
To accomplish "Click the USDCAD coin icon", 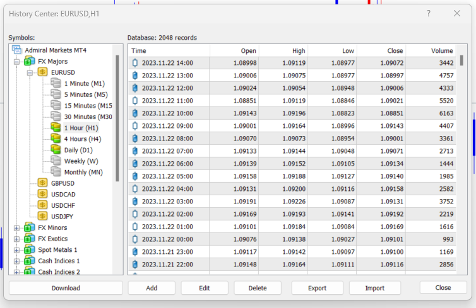I will (42, 194).
